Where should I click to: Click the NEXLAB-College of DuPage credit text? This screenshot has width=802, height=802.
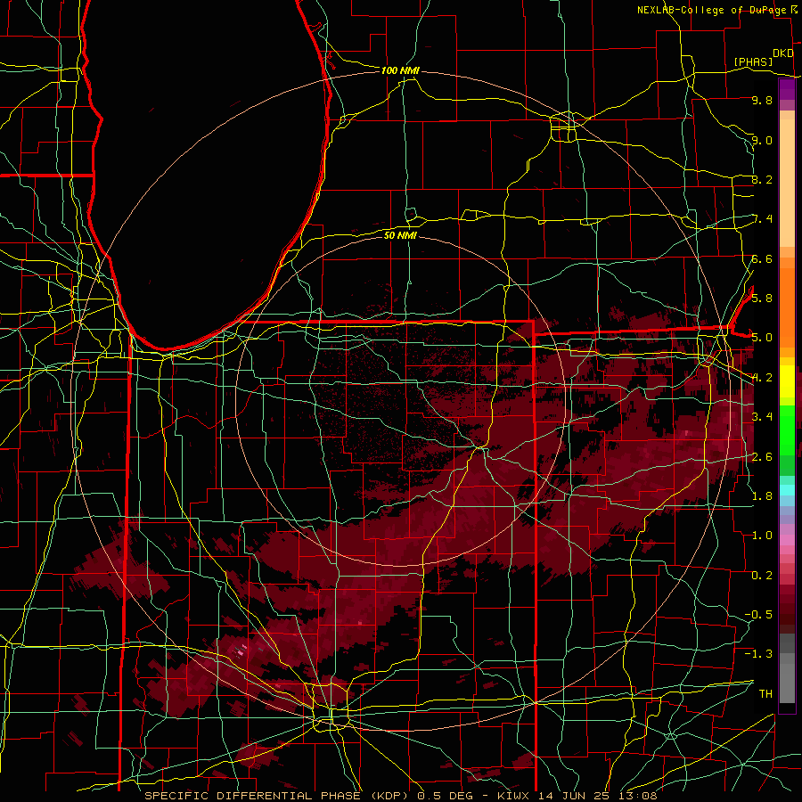(x=711, y=10)
